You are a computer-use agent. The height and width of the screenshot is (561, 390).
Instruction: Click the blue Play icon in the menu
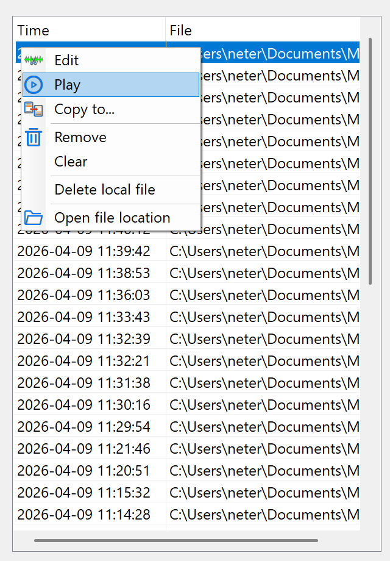tap(34, 85)
